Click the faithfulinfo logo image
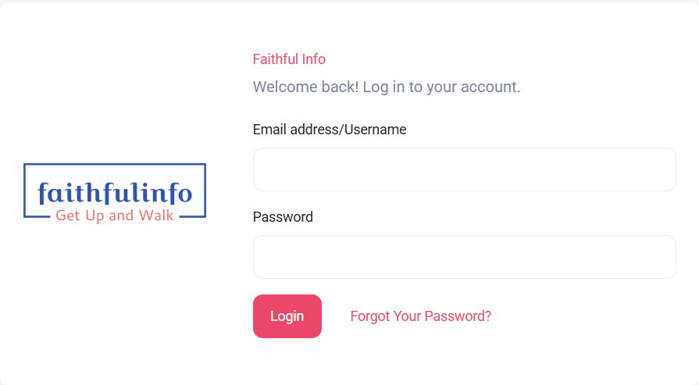The height and width of the screenshot is (385, 699). 115,191
